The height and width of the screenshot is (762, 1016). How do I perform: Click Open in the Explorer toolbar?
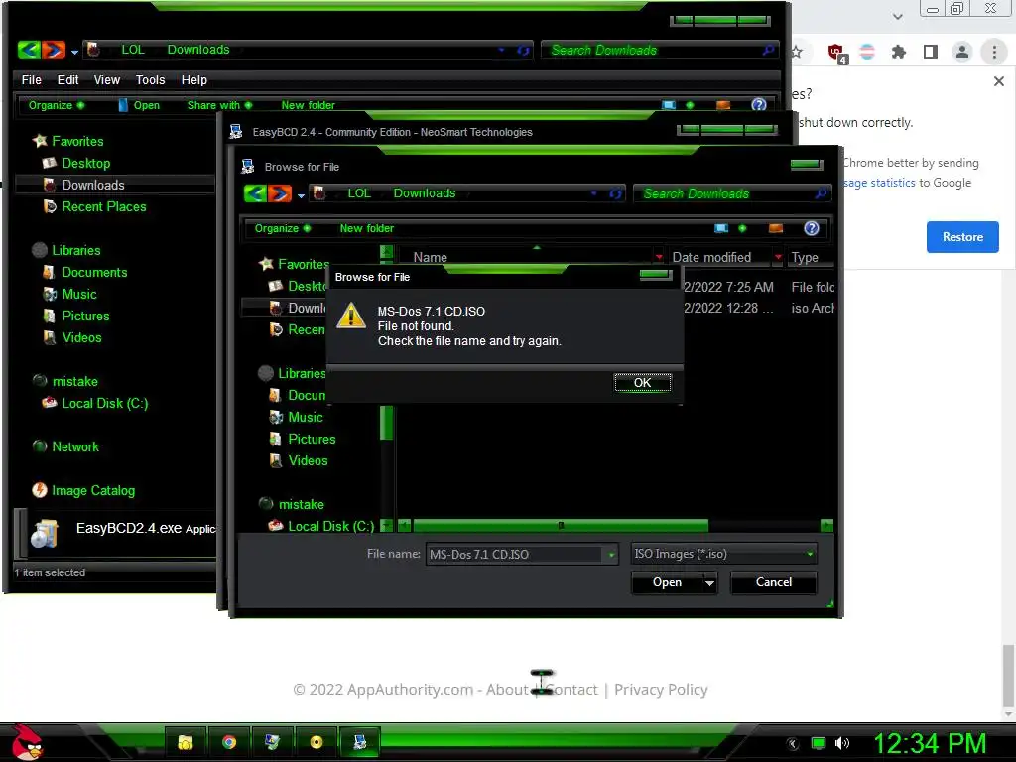pyautogui.click(x=139, y=105)
